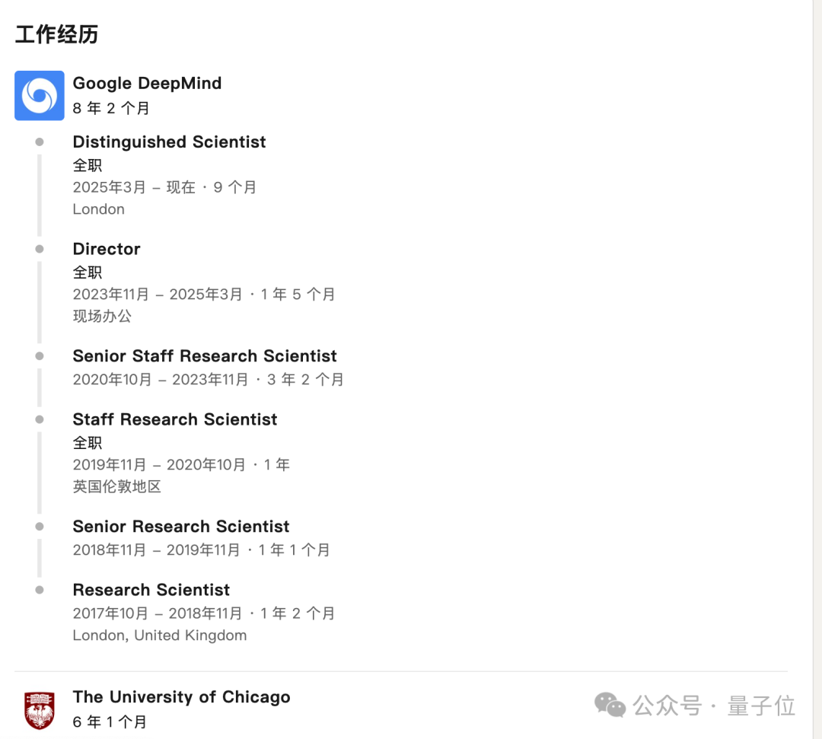Click the Research Scientist job title
The width and height of the screenshot is (822, 739).
tap(151, 590)
